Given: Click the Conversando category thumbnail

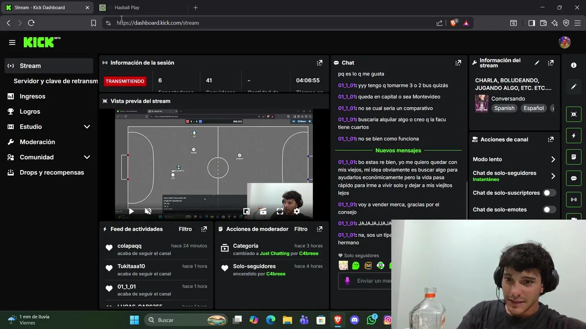Looking at the screenshot, I should tap(482, 103).
